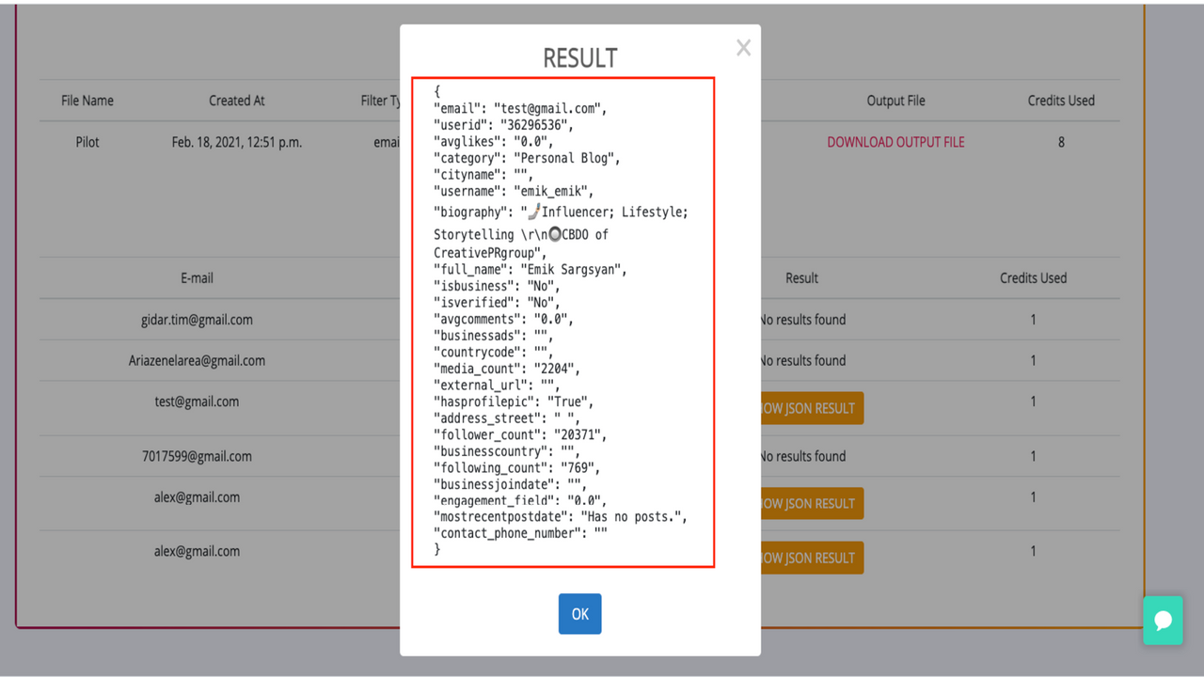Click the "full_name": "Emik Sargsyan" line

click(x=531, y=269)
